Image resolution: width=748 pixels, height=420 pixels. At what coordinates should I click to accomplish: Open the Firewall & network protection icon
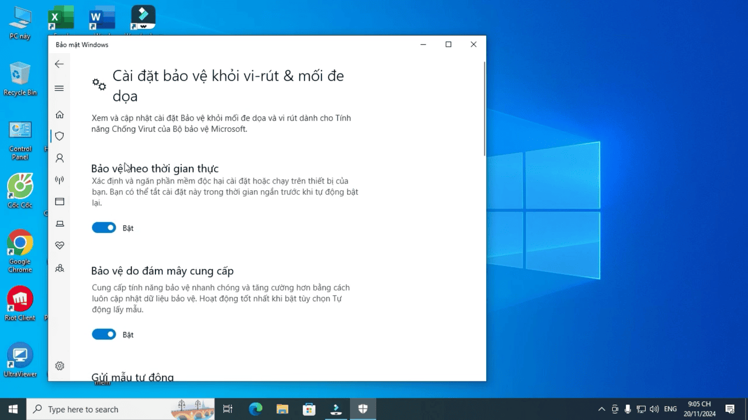(59, 180)
